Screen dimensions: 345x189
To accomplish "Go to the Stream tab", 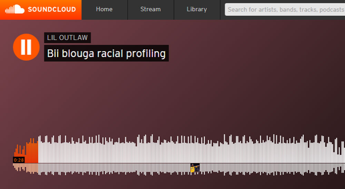I will [x=150, y=9].
